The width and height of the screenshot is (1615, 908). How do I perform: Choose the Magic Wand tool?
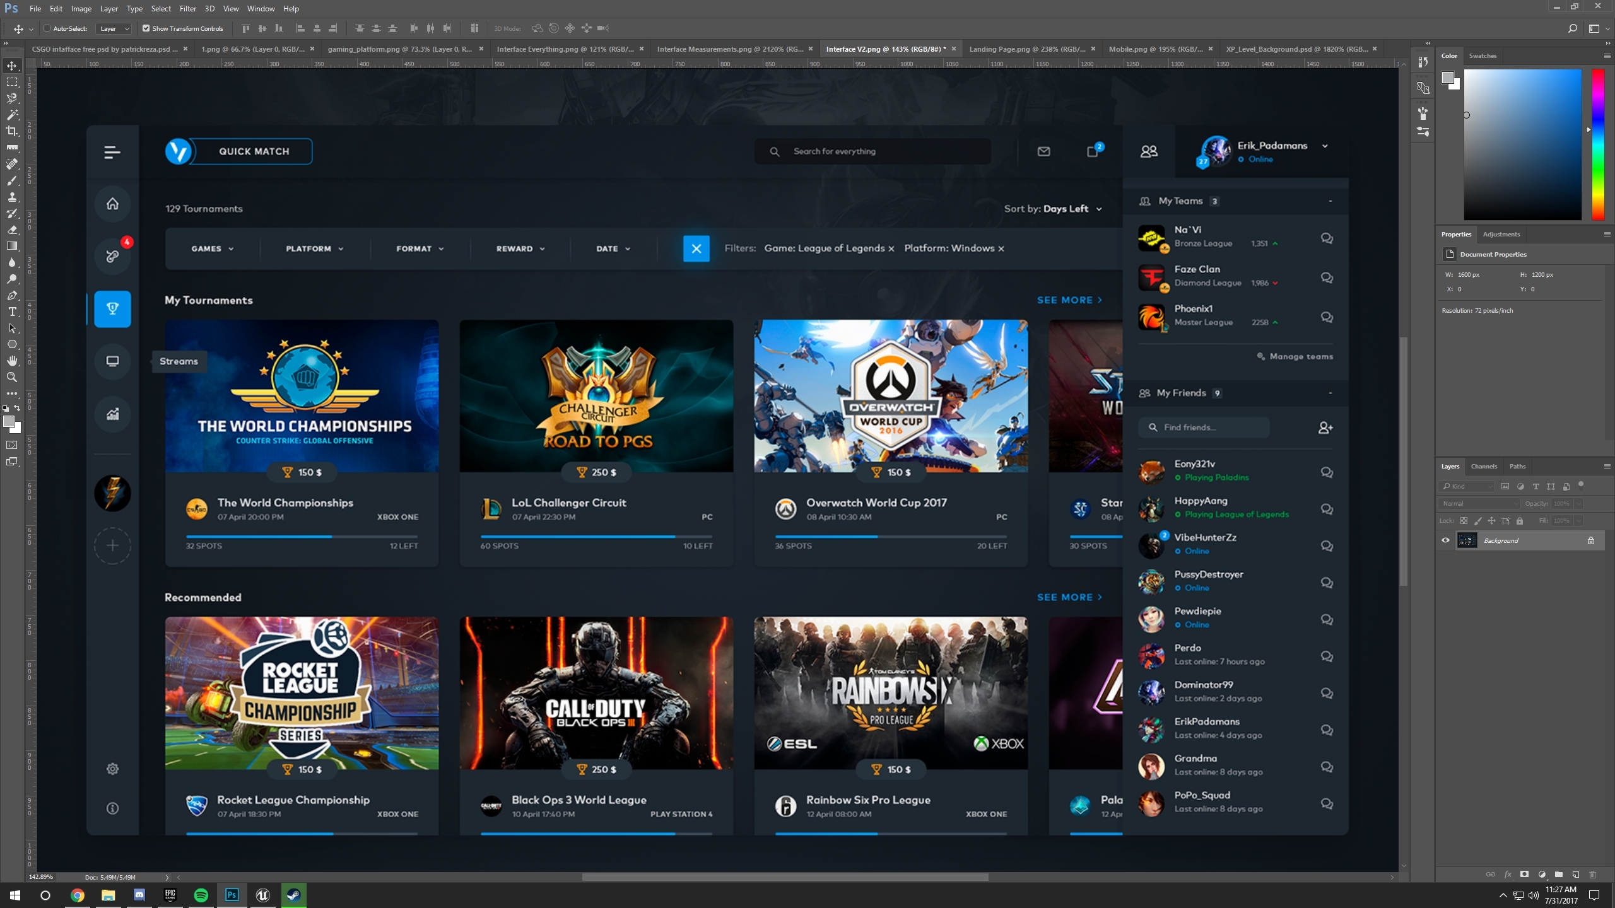(x=12, y=115)
